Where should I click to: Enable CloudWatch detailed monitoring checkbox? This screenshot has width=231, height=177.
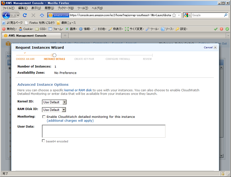point(44,117)
